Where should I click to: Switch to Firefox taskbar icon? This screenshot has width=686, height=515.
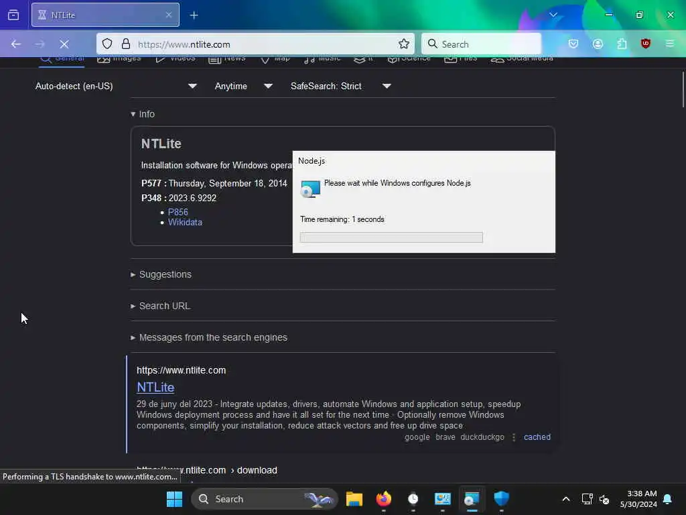pos(384,499)
